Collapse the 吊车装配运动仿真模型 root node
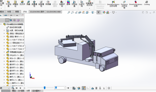The width and height of the screenshot is (156, 92). click(1, 24)
